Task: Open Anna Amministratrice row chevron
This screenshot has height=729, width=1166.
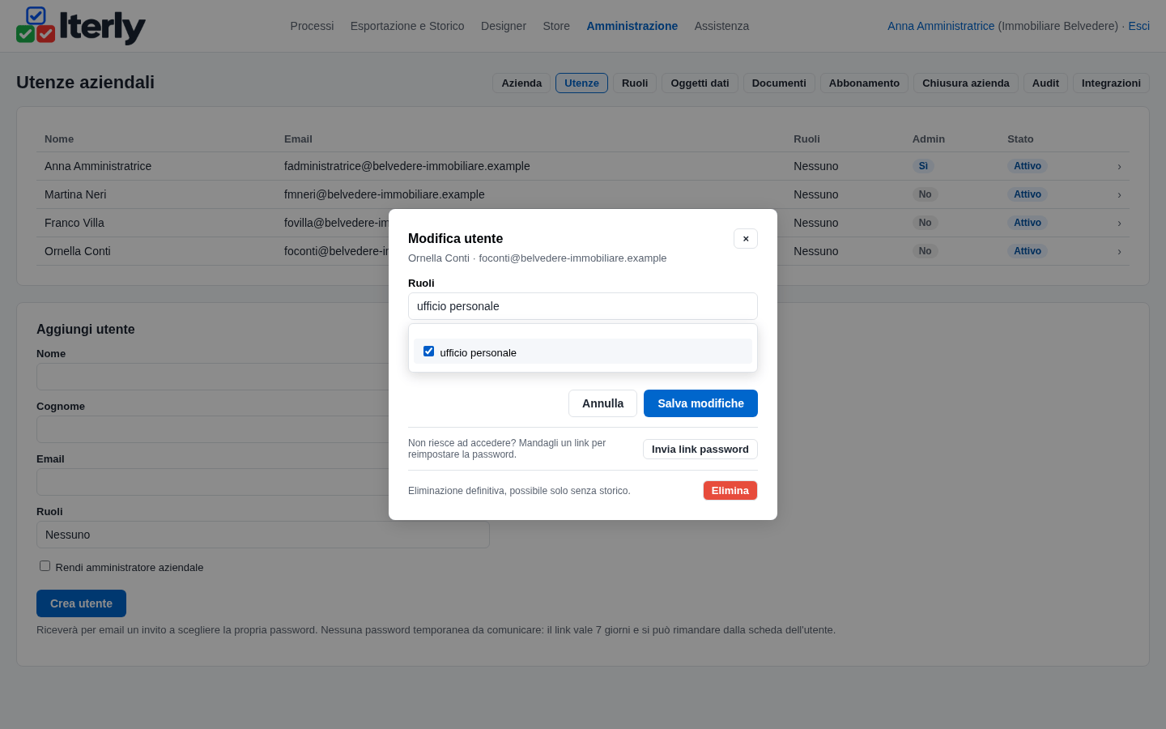Action: [1119, 166]
